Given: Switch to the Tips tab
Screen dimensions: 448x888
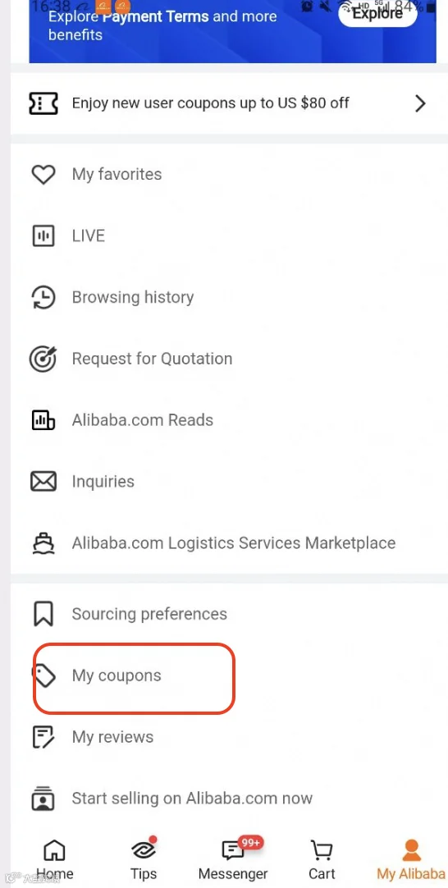Looking at the screenshot, I should (x=144, y=859).
